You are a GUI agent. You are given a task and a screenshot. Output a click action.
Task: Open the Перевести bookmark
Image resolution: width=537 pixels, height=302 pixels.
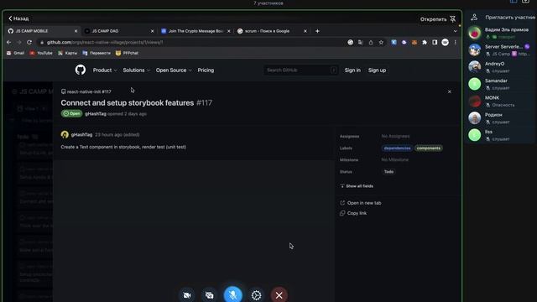coord(96,53)
